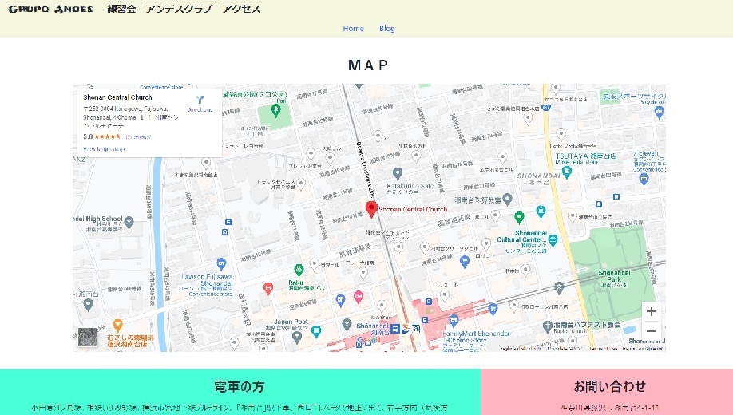The image size is (733, 415).
Task: Switch to satellite view thumbnail
Action: 87,337
